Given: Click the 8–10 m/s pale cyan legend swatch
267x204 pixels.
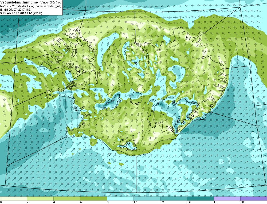Looking at the screenshot, I should [120, 199].
